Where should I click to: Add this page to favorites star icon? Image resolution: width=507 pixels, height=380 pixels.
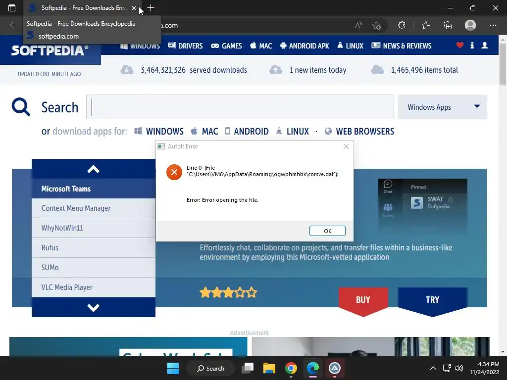[376, 25]
